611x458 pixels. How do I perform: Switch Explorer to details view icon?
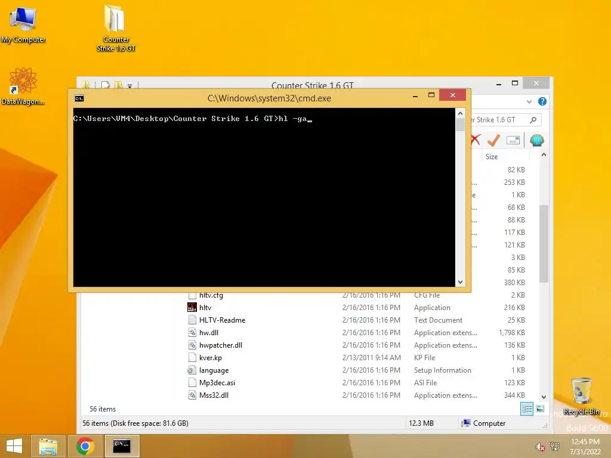(x=527, y=409)
